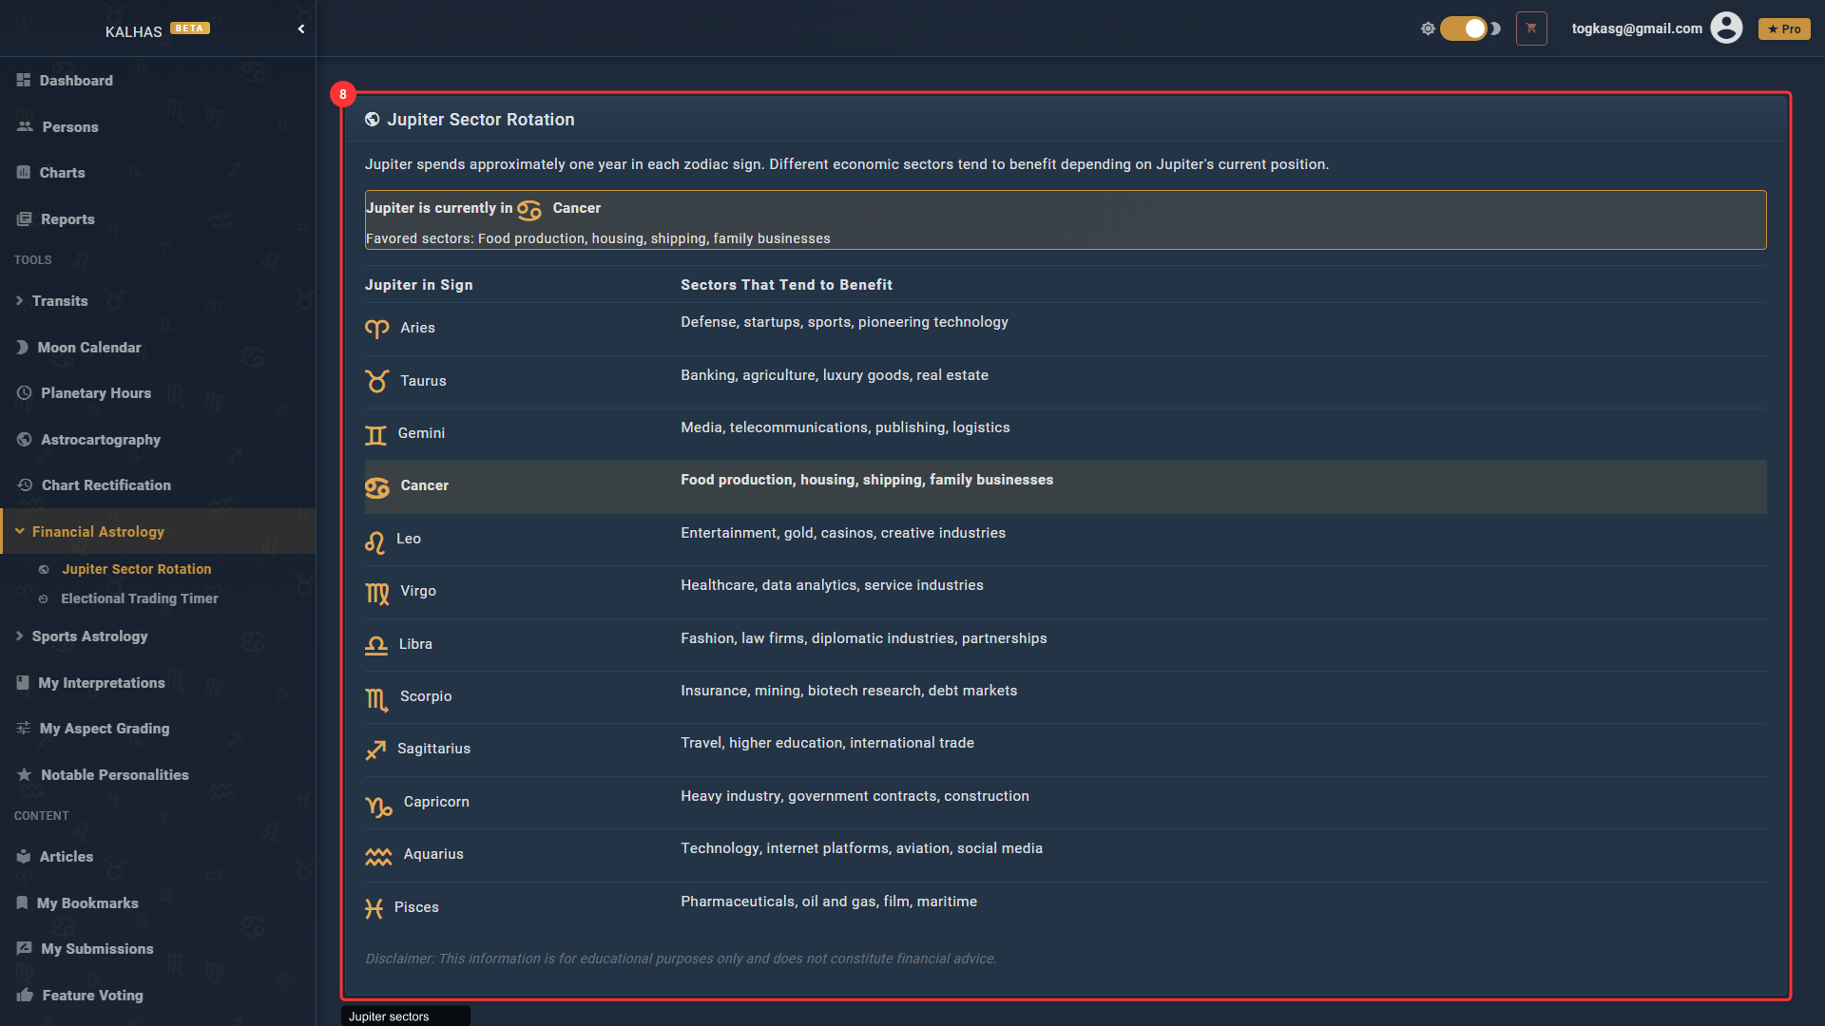Click the Planetary Hours clock icon
Image resolution: width=1825 pixels, height=1026 pixels.
(25, 393)
